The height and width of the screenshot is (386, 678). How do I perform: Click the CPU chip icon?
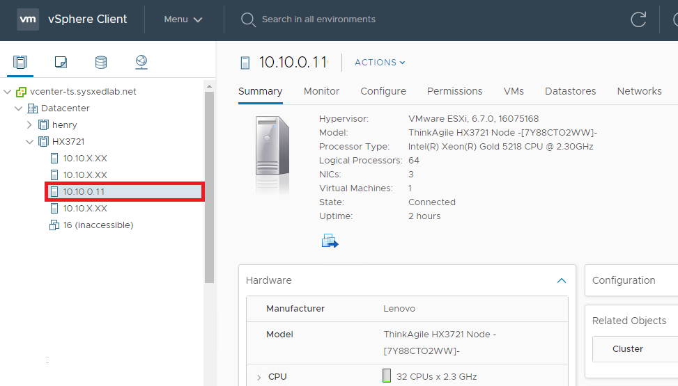click(x=387, y=376)
